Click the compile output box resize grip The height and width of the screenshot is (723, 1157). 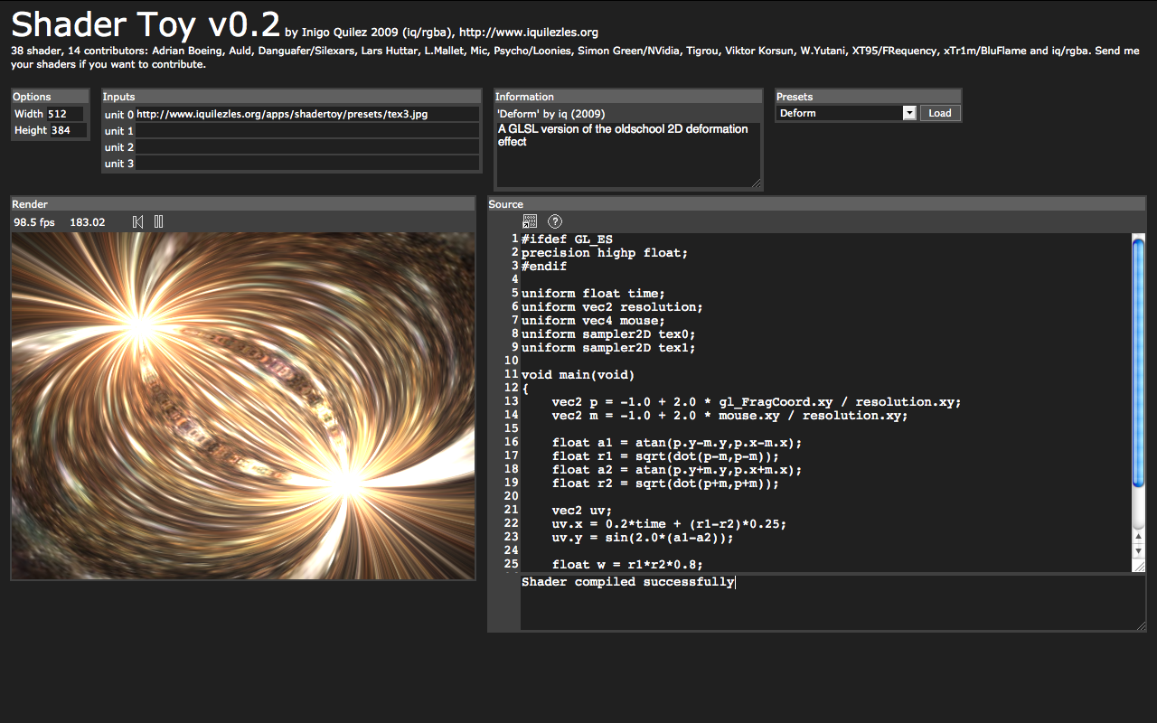pyautogui.click(x=1141, y=625)
